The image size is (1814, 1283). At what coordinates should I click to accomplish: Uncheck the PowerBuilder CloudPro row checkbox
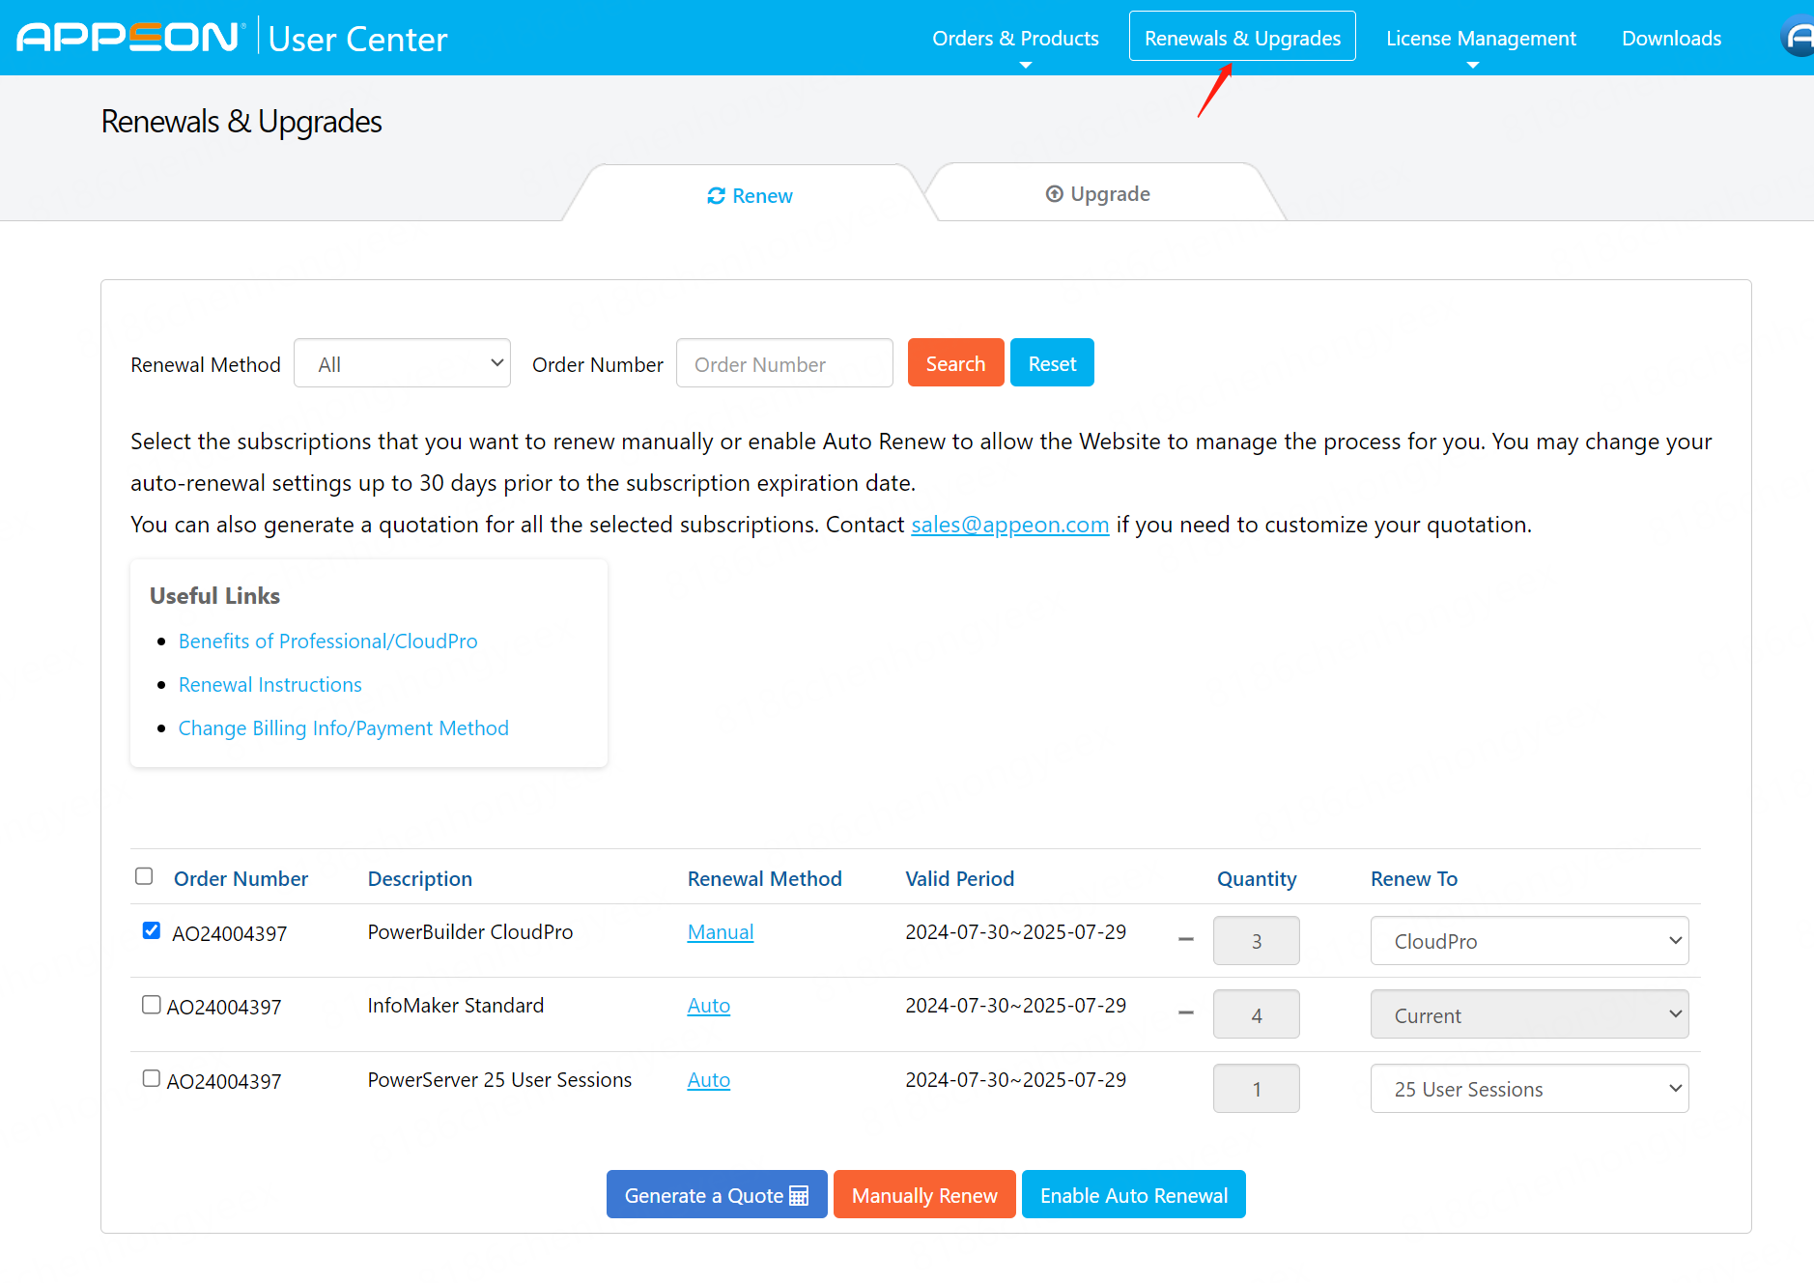coord(152,930)
